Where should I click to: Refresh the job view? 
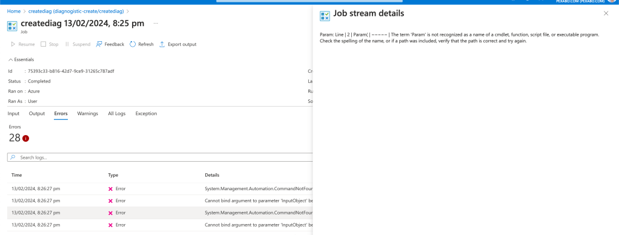tap(142, 44)
